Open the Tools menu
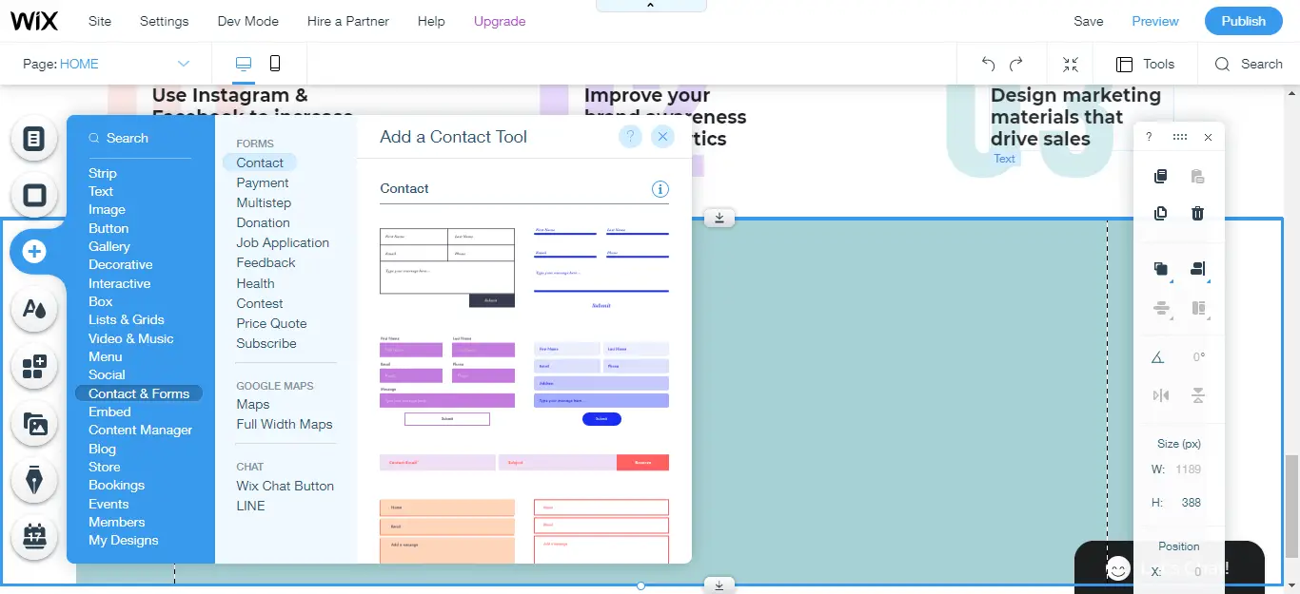Image resolution: width=1300 pixels, height=594 pixels. (x=1146, y=64)
